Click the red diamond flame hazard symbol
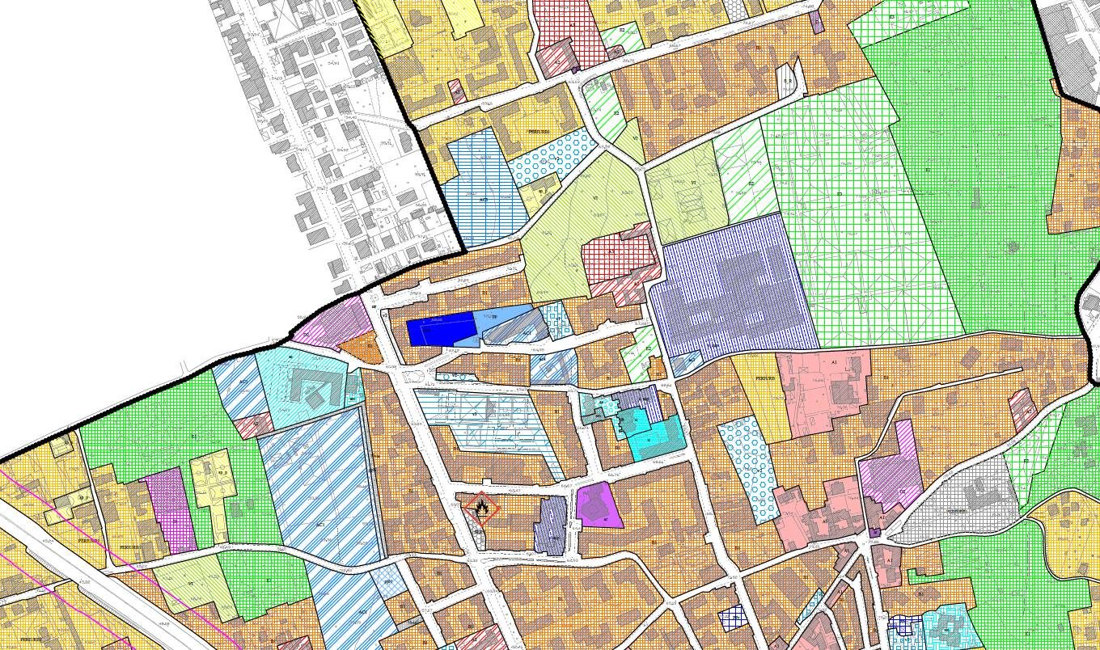The height and width of the screenshot is (650, 1100). [x=481, y=509]
